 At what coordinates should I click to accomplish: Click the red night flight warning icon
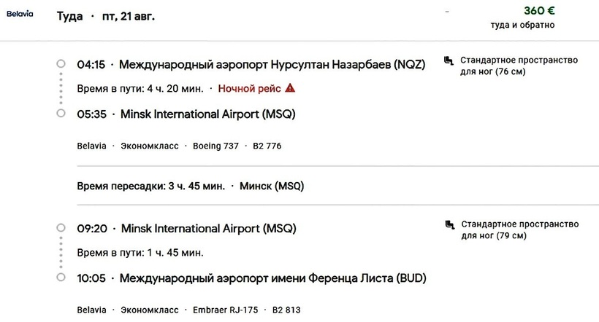290,88
